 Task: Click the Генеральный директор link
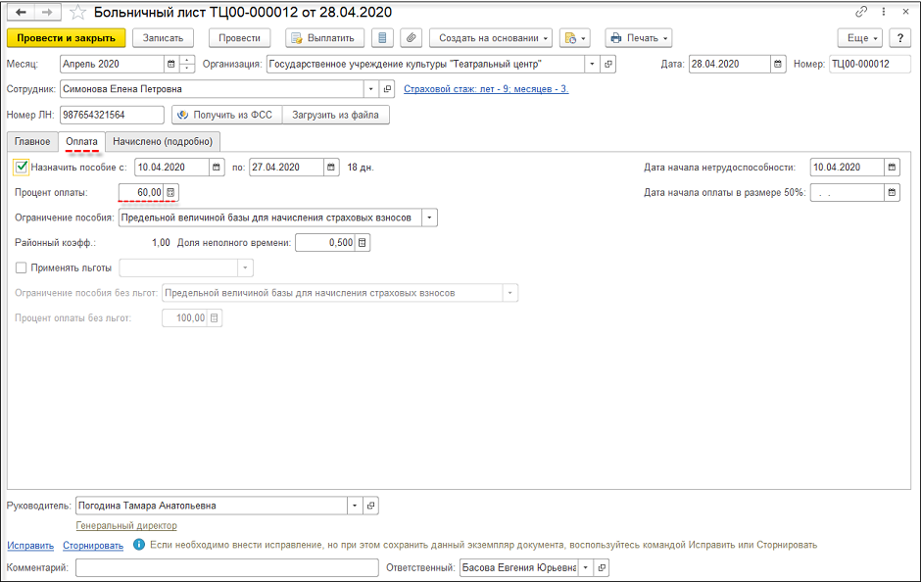pyautogui.click(x=126, y=525)
